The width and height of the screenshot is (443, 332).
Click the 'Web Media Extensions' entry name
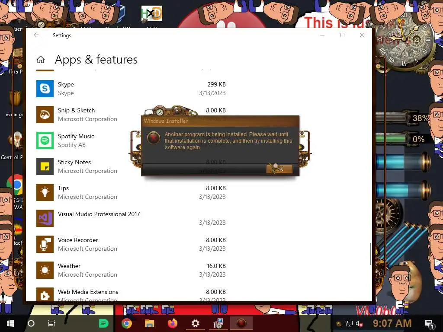[x=88, y=292]
